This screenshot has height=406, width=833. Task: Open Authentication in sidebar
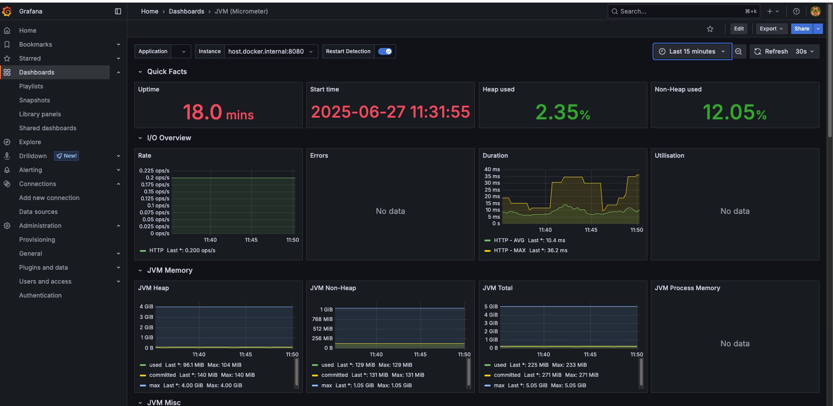pyautogui.click(x=41, y=295)
